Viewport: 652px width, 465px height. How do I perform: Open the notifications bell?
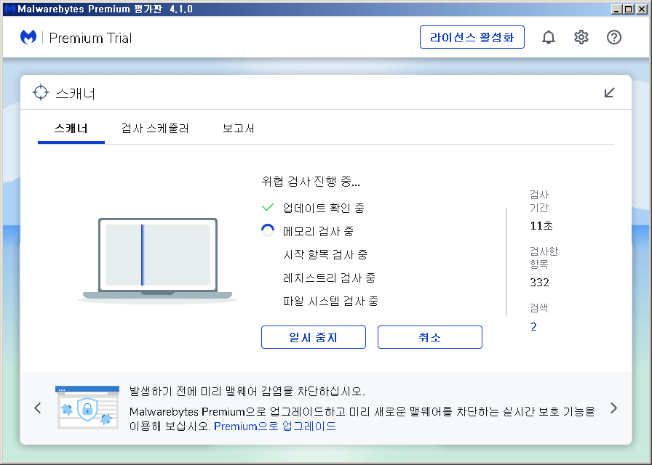point(549,37)
